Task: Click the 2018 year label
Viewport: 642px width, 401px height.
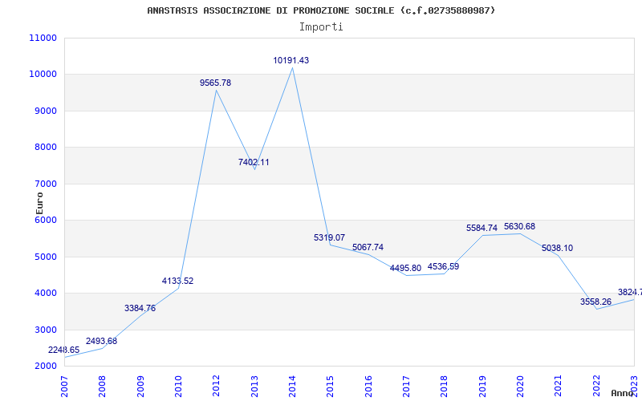Action: pyautogui.click(x=445, y=387)
